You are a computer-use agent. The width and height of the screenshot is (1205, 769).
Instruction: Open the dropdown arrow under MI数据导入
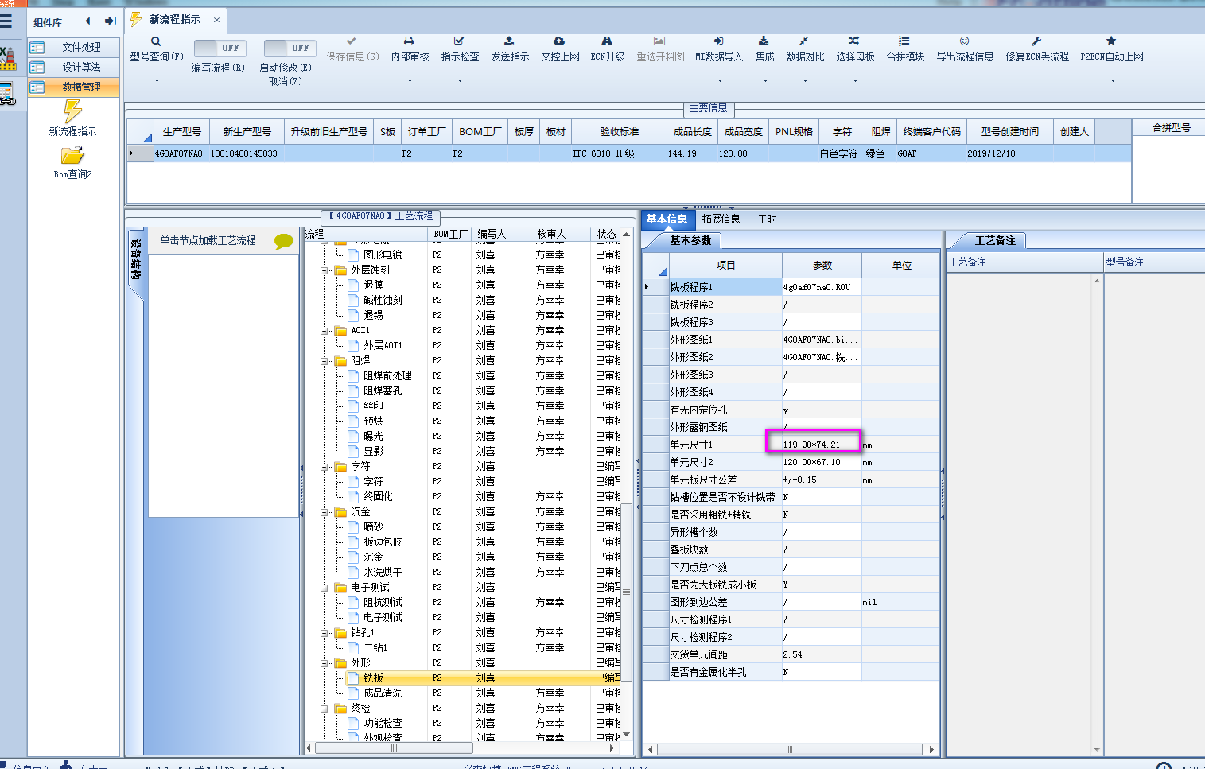point(719,80)
